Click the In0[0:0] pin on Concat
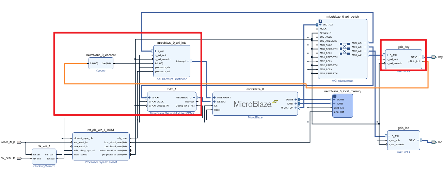The image size is (444, 172). click(x=94, y=63)
